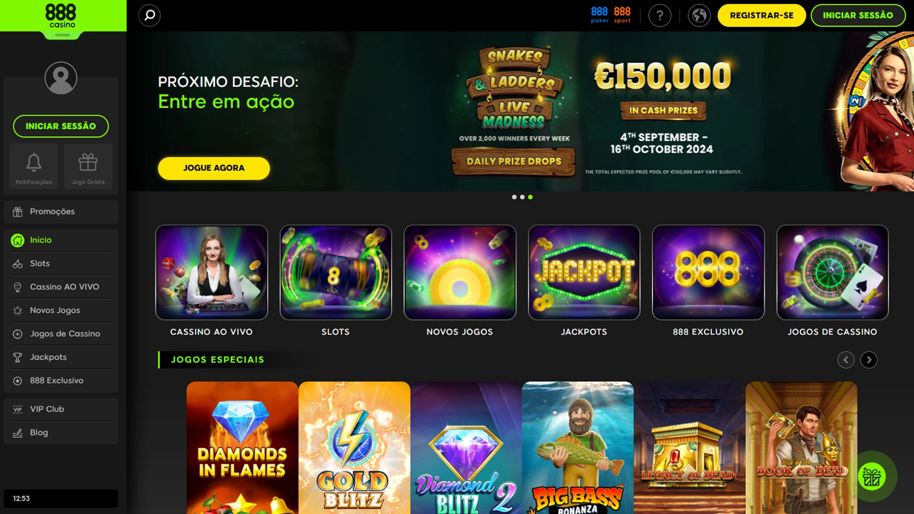Collapse sidebar via handle under 888 logo

[x=62, y=35]
